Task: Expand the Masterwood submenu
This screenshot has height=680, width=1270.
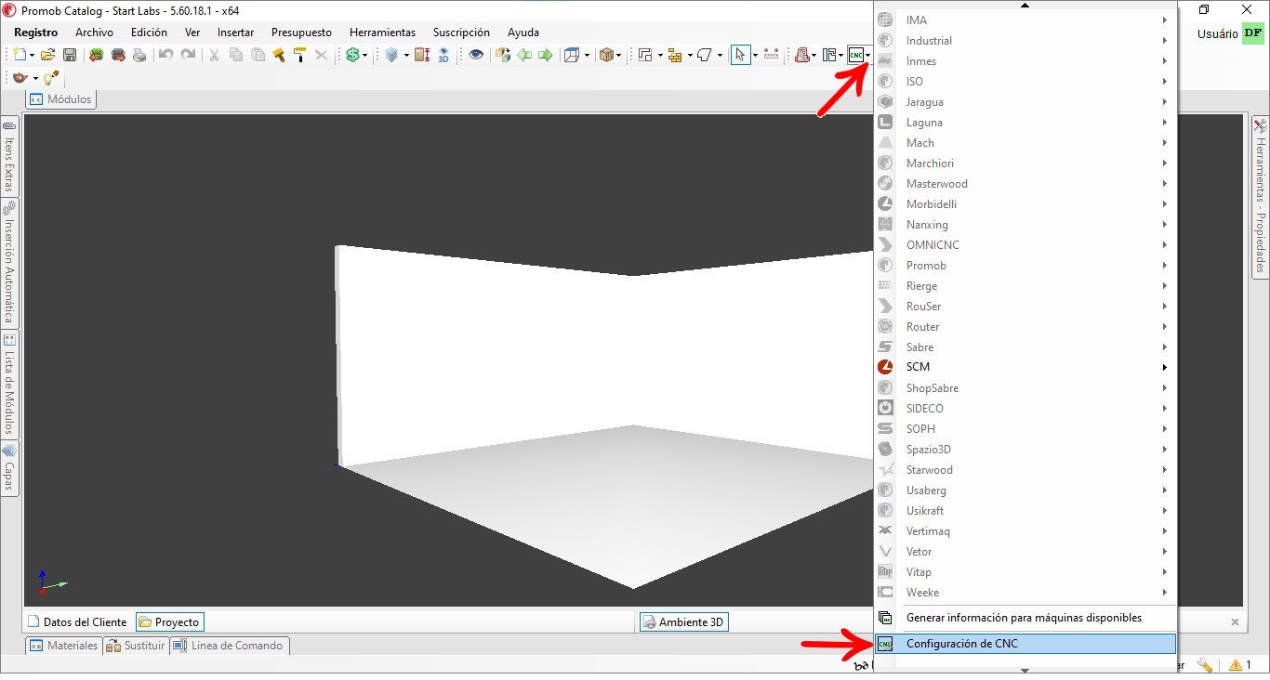Action: [x=1025, y=183]
